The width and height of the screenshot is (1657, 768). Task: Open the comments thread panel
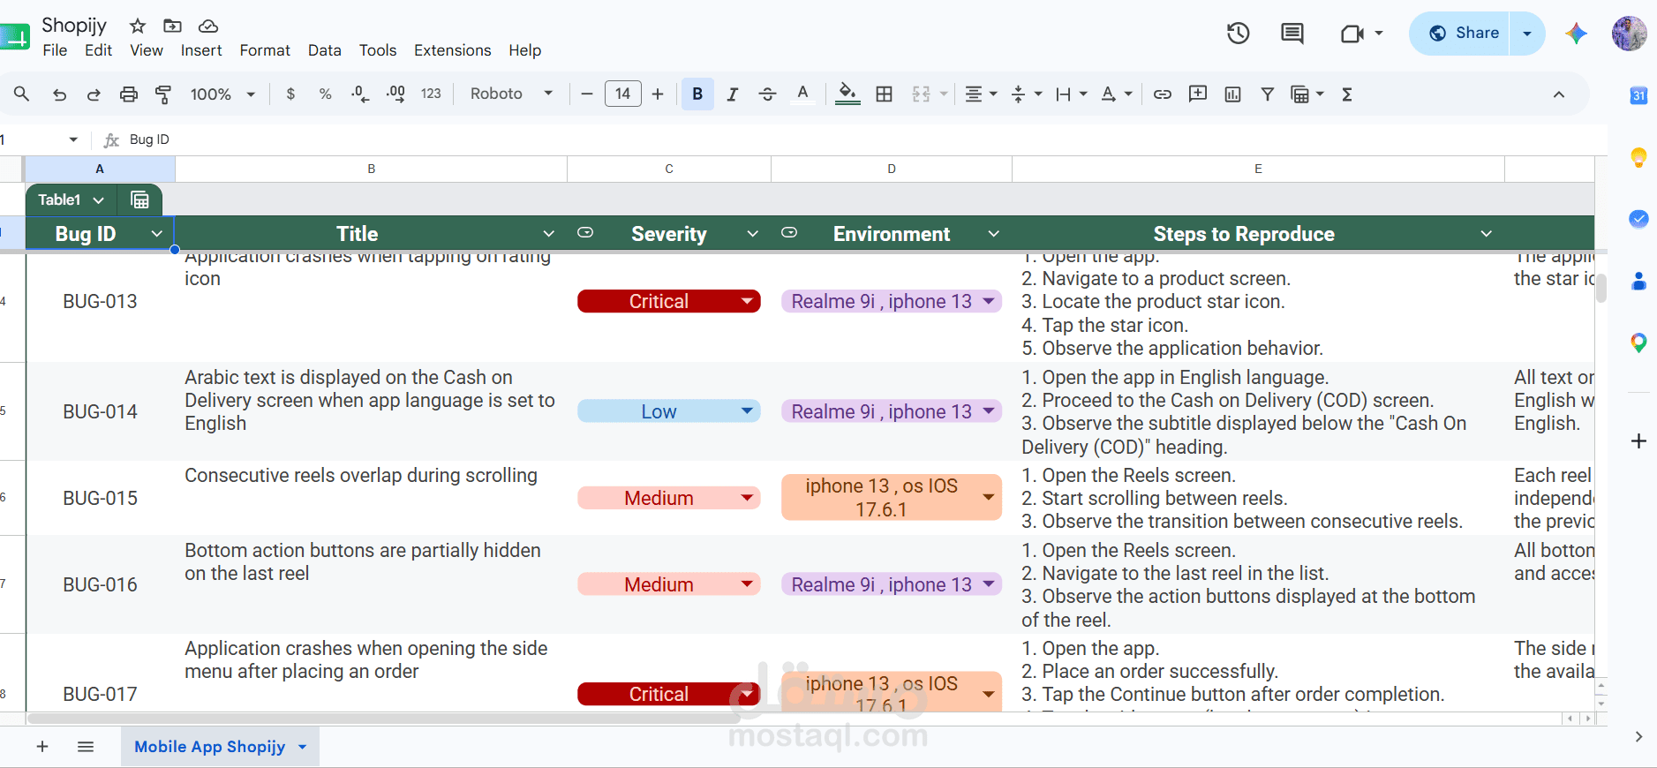[x=1292, y=34]
